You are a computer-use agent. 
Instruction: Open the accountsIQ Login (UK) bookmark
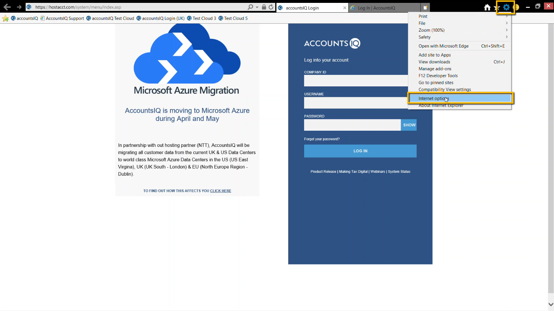tap(161, 18)
